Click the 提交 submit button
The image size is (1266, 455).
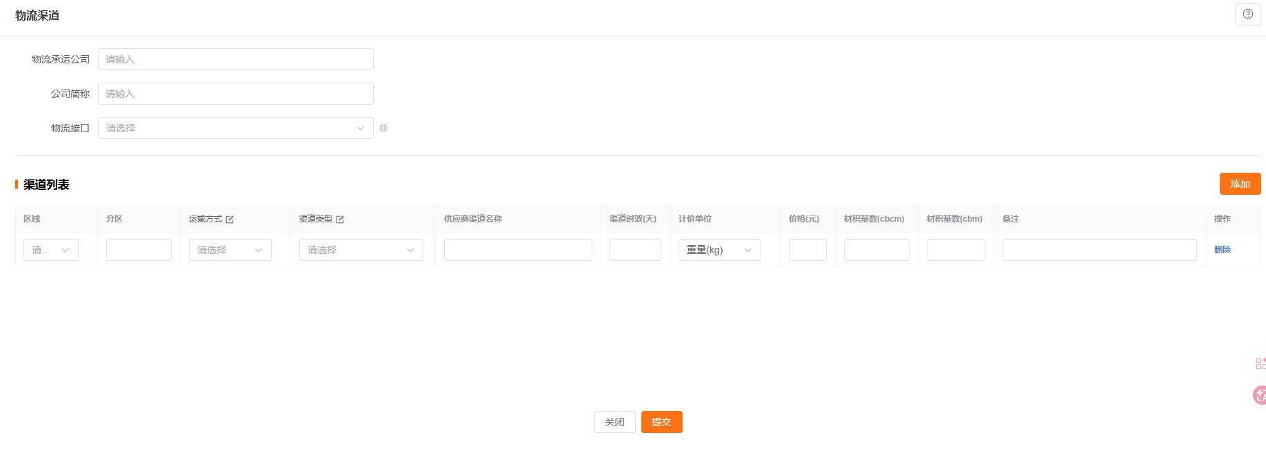tap(661, 422)
